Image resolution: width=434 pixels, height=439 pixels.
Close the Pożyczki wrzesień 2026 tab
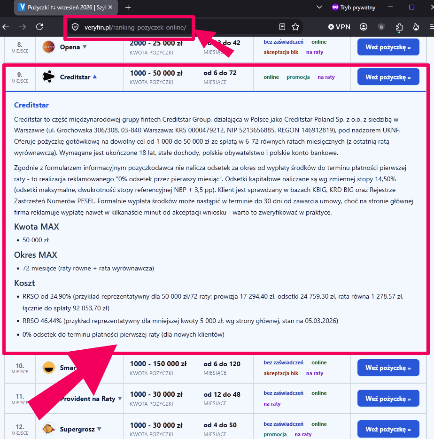pos(110,8)
